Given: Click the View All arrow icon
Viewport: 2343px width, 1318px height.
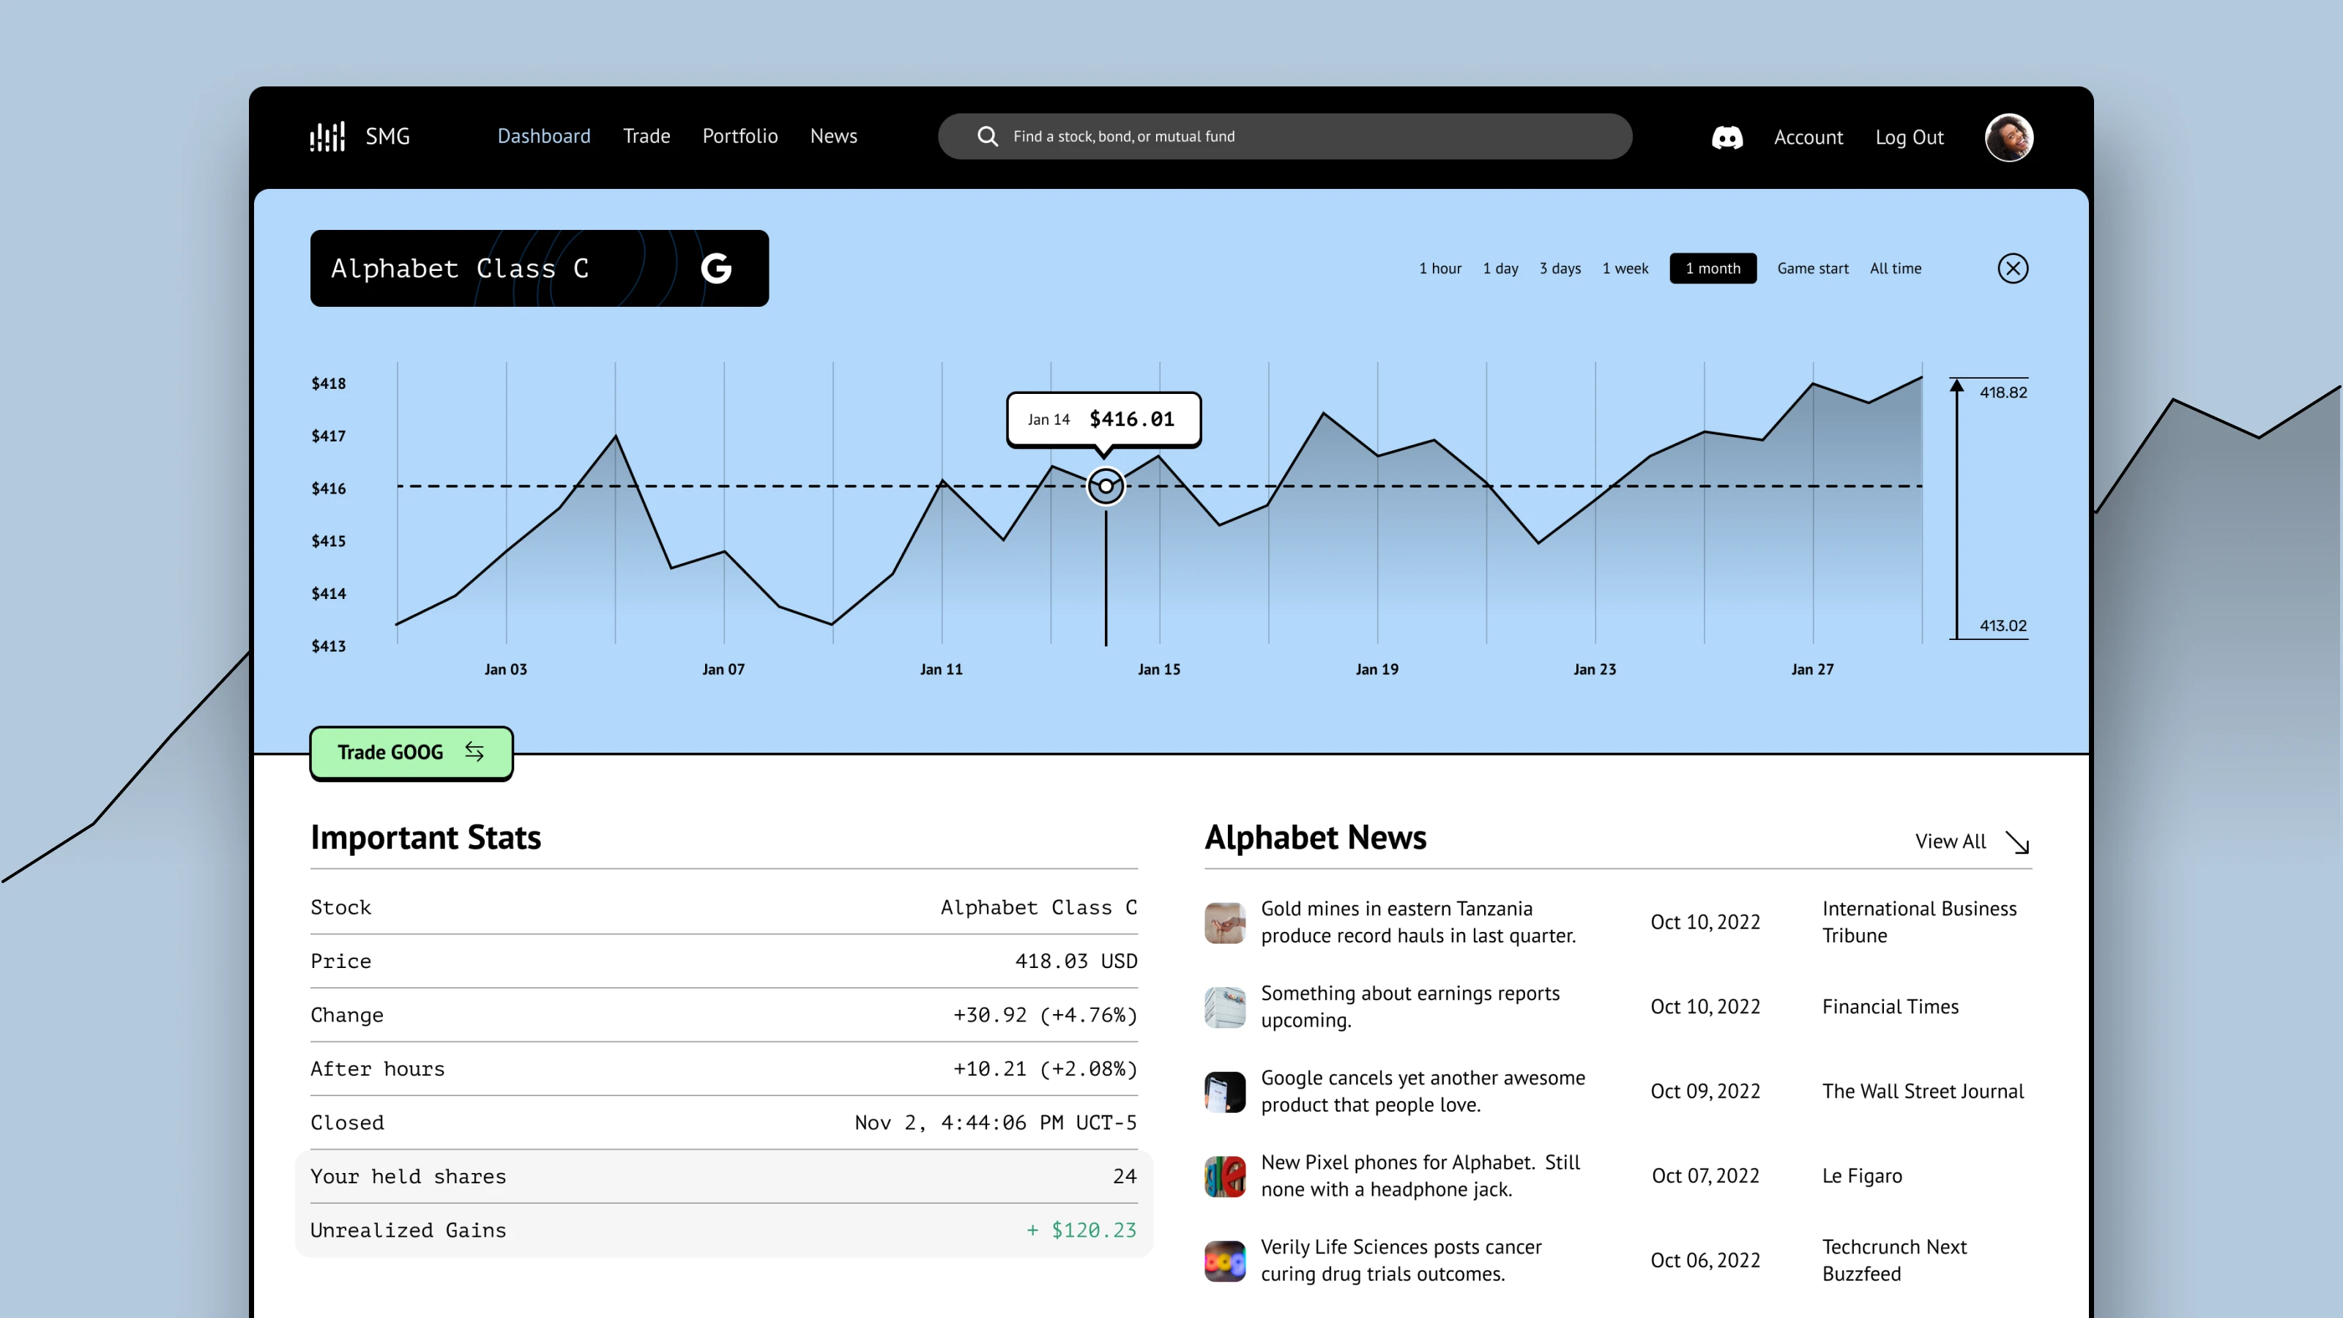Looking at the screenshot, I should (2017, 842).
